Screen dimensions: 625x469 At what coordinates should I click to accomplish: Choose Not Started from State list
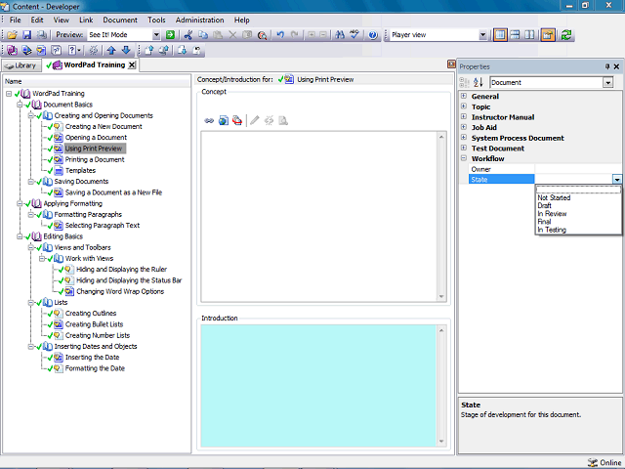[x=554, y=197]
